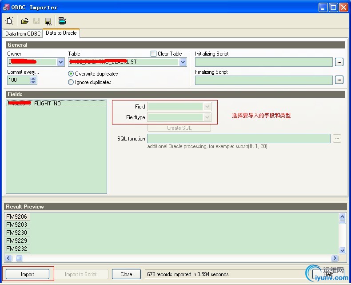Select Overwrite duplicates radio option
This screenshot has height=285, width=351.
tap(71, 74)
